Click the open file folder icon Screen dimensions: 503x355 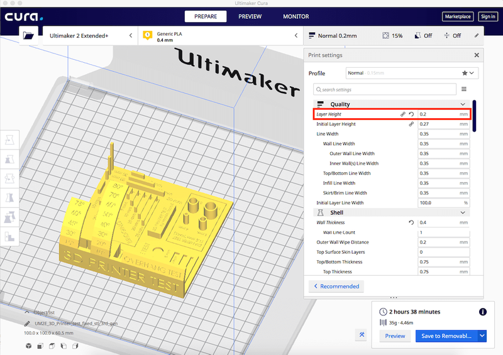pyautogui.click(x=28, y=36)
